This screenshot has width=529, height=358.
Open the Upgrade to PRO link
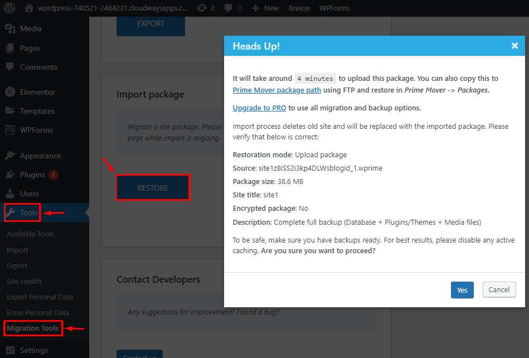point(259,108)
